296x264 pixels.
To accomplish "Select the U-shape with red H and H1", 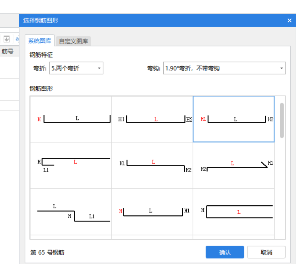I will click(x=152, y=212).
